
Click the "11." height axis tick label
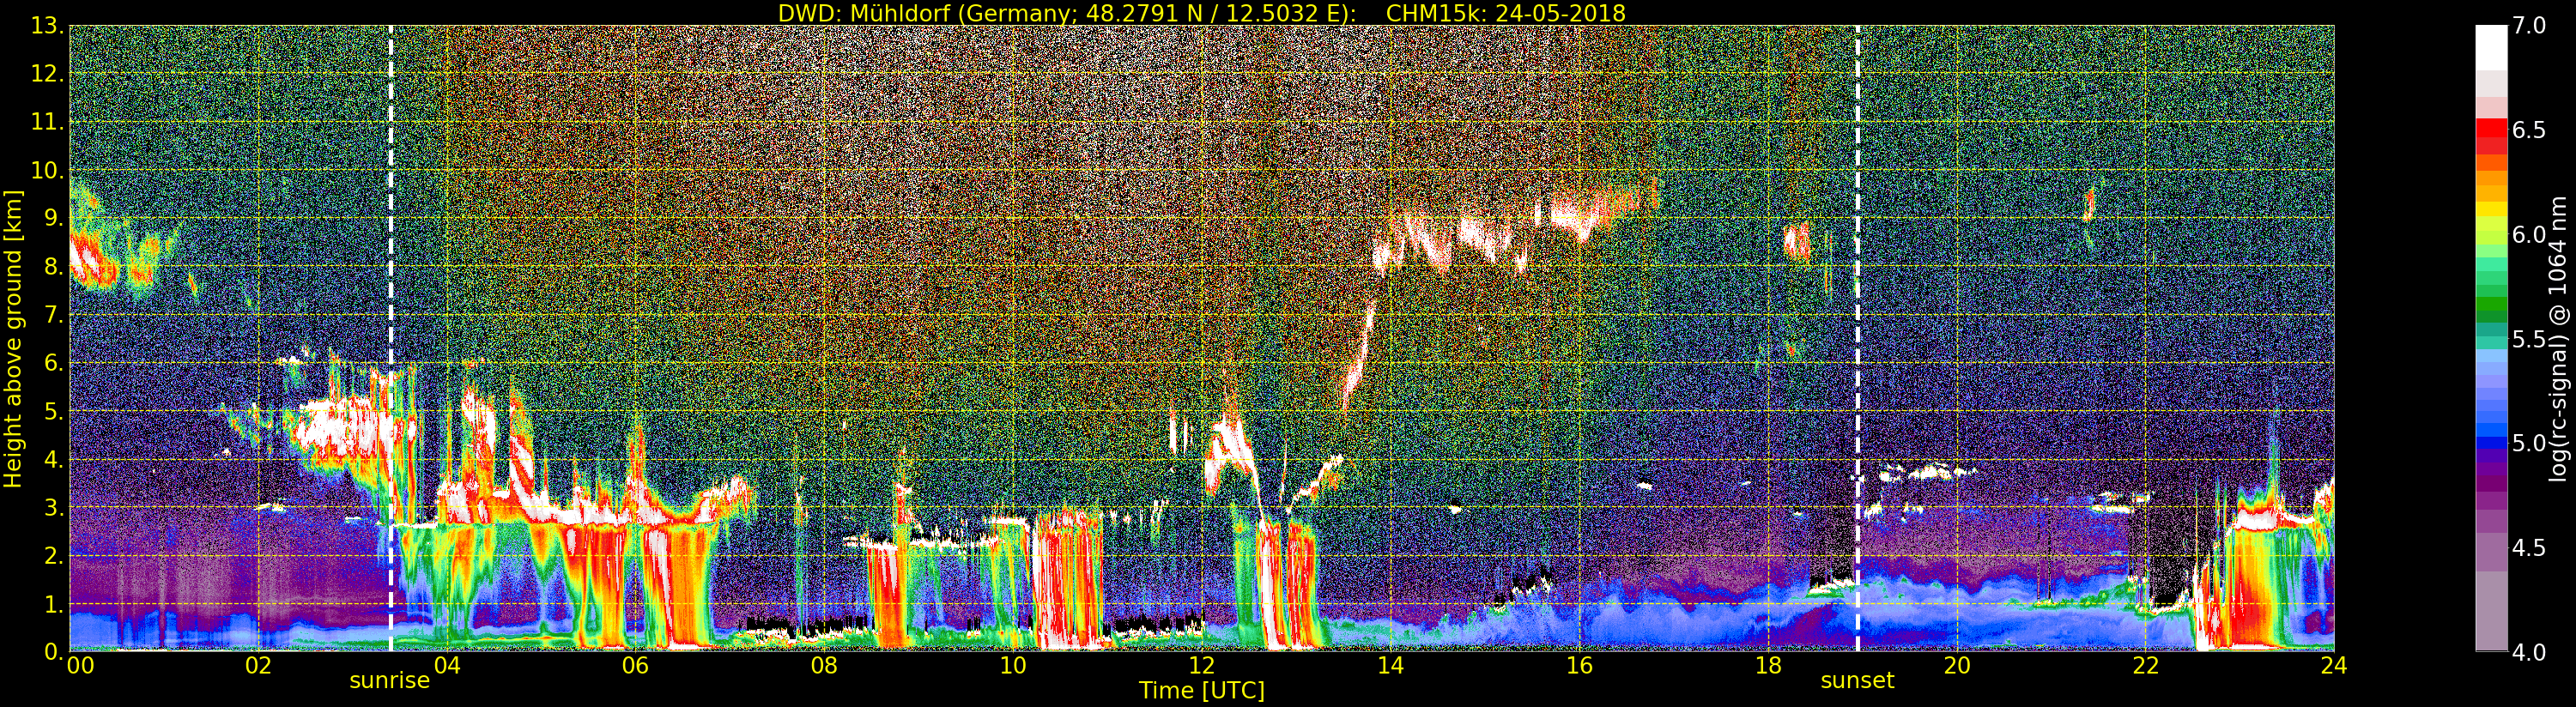(47, 122)
